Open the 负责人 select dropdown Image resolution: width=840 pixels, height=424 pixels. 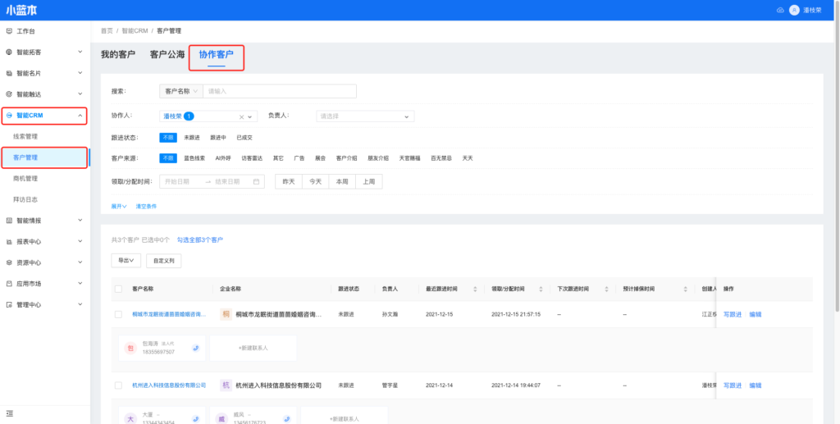364,116
